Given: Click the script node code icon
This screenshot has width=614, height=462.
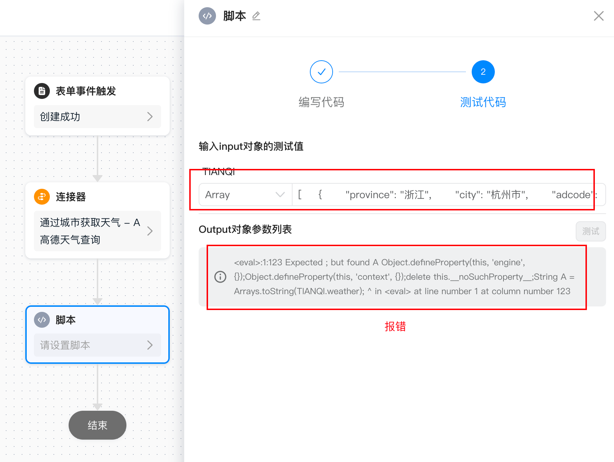Looking at the screenshot, I should click(x=42, y=320).
